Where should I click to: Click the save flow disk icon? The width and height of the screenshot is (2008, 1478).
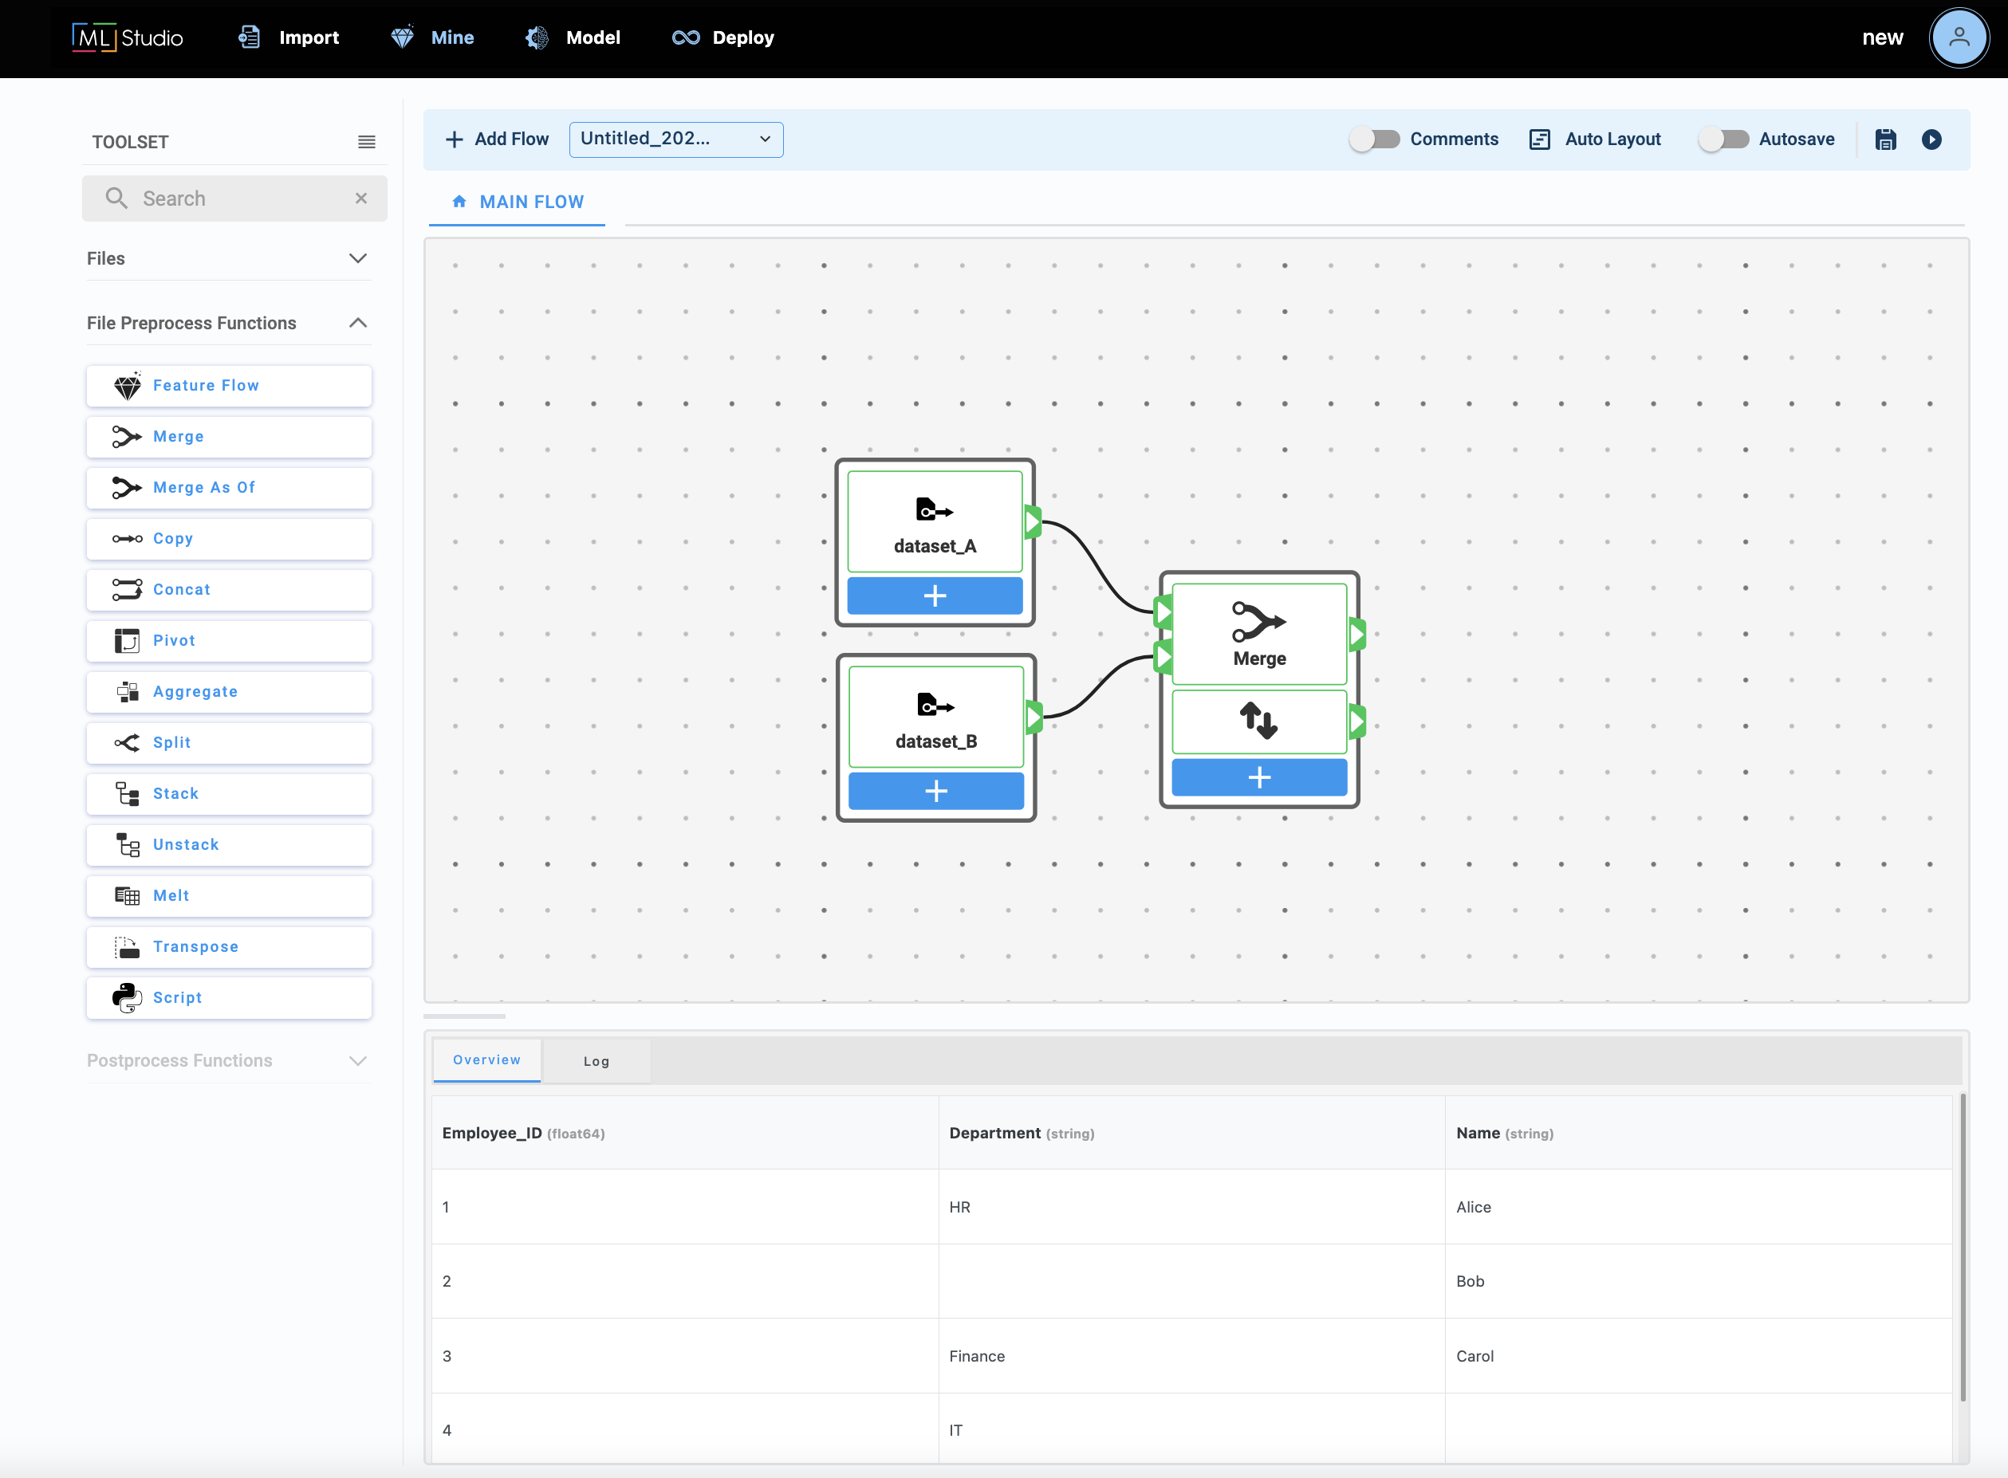(1885, 140)
